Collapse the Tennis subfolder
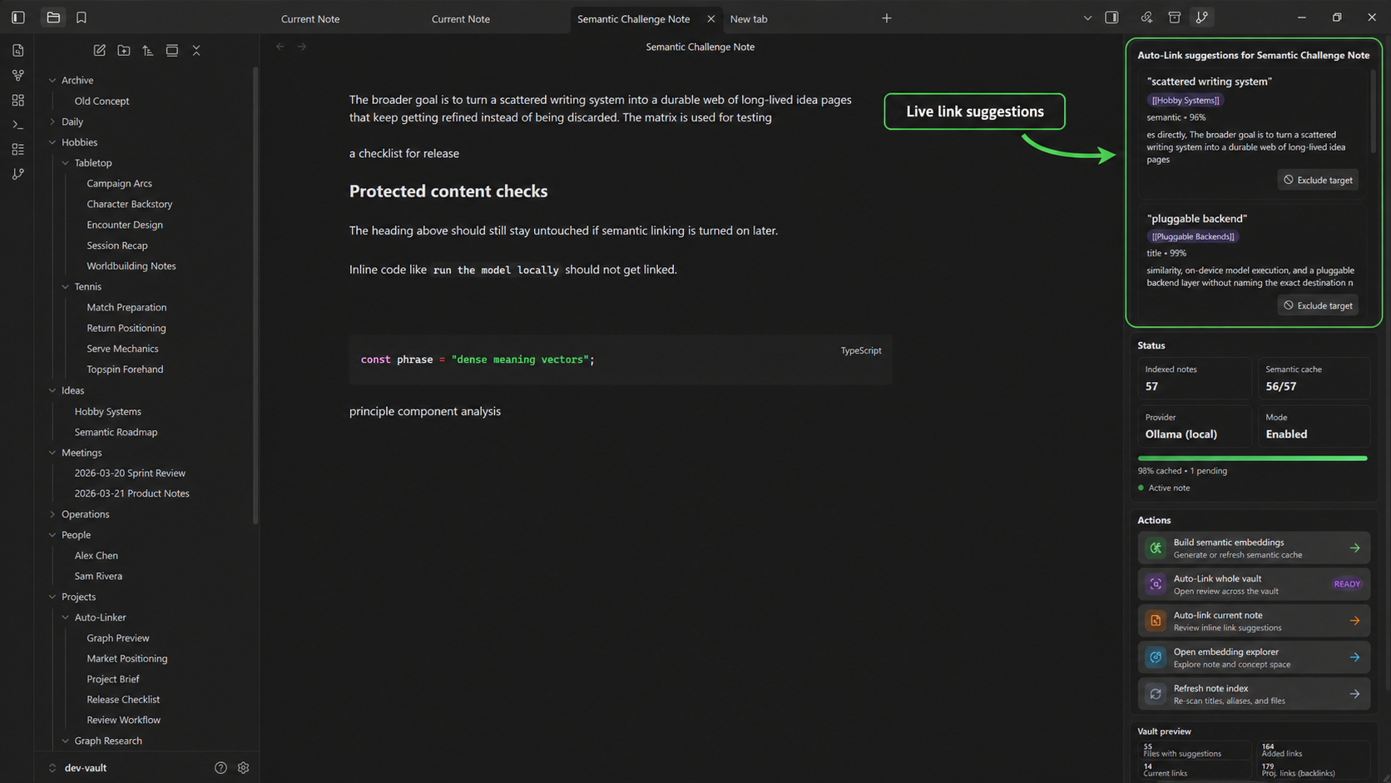This screenshot has width=1391, height=783. click(x=66, y=287)
